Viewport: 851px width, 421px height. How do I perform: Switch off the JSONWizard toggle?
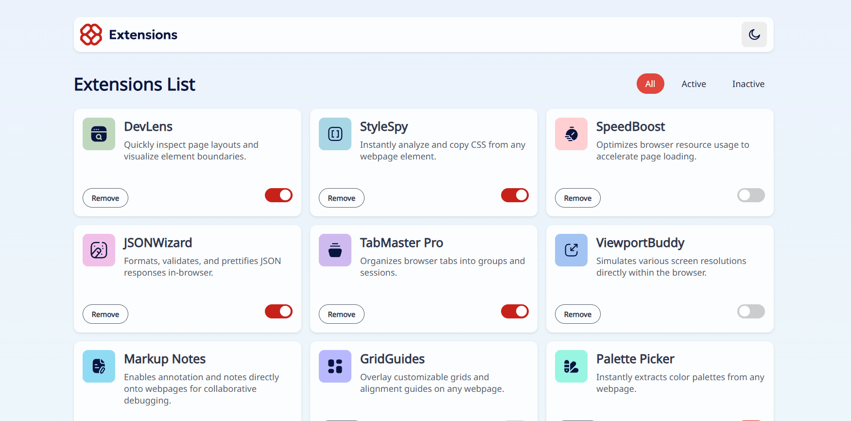[x=278, y=311]
